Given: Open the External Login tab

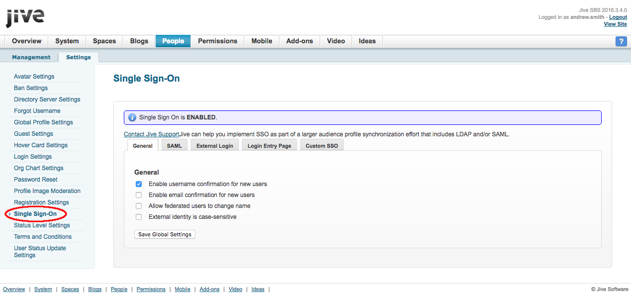Looking at the screenshot, I should pos(215,145).
